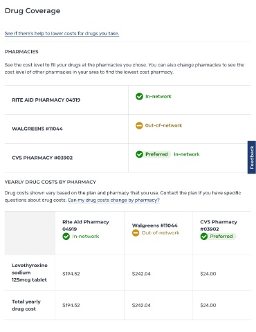The image size is (256, 332).
Task: Click the orange minus icon beside Walgreens Out-of-network
Action: [139, 125]
